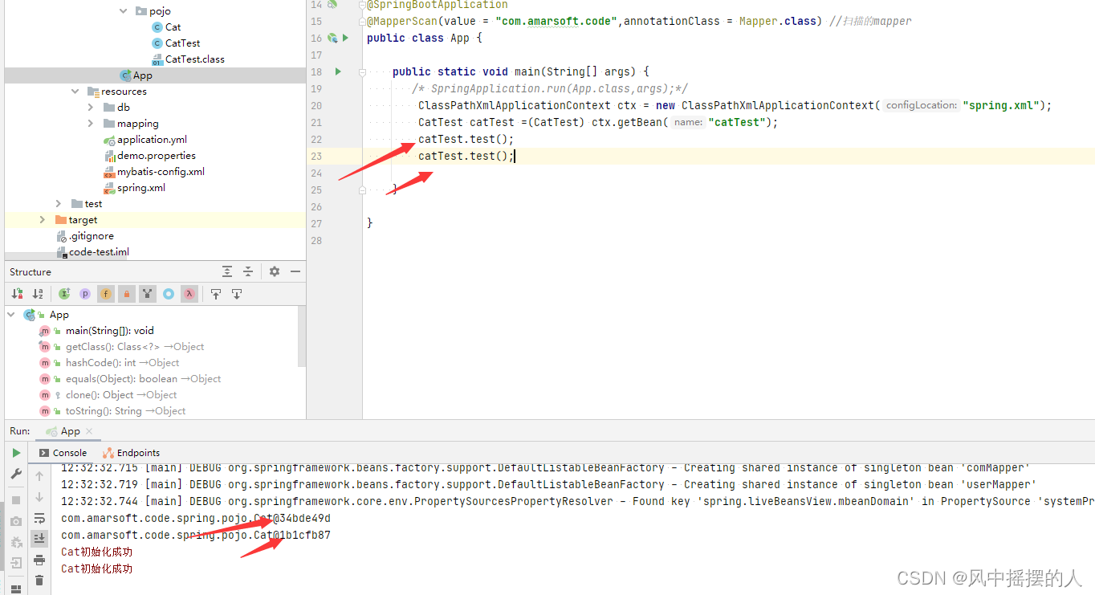Image resolution: width=1095 pixels, height=595 pixels.
Task: Collapse the App node in Structure tree
Action: coord(12,315)
